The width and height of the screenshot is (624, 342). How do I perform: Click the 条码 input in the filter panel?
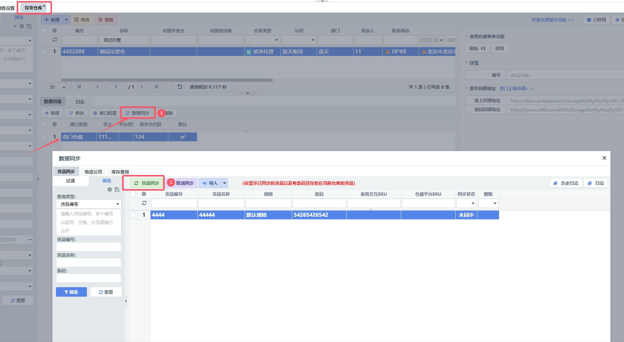89,278
